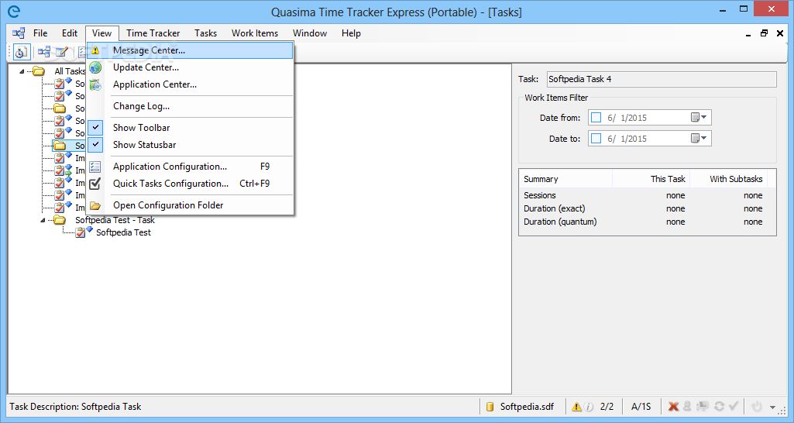Viewport: 794px width, 423px height.
Task: Select the Softpedia Test - Task tree item
Action: coord(115,220)
